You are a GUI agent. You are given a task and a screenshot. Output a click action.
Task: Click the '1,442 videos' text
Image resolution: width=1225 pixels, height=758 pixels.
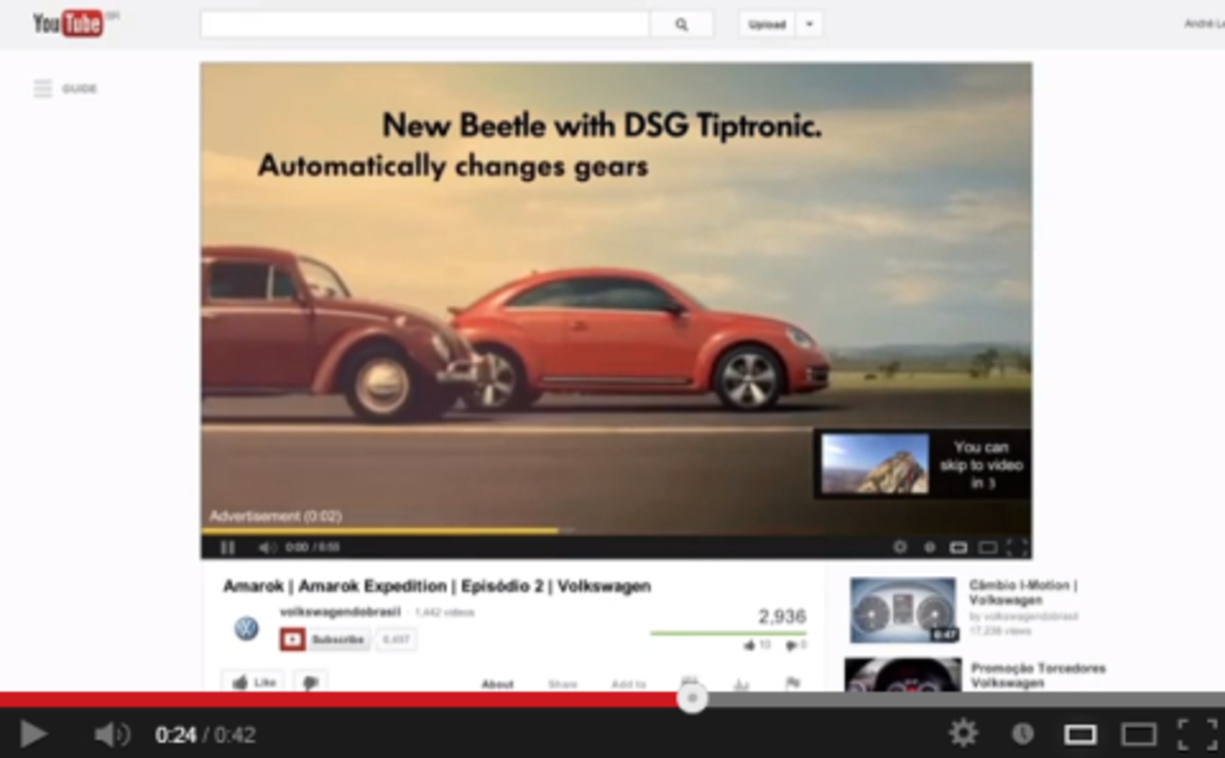click(x=444, y=613)
